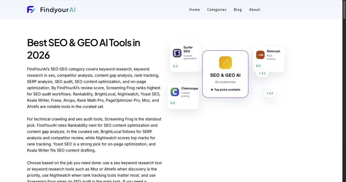Open the FindyourAI brand name link

click(x=58, y=10)
